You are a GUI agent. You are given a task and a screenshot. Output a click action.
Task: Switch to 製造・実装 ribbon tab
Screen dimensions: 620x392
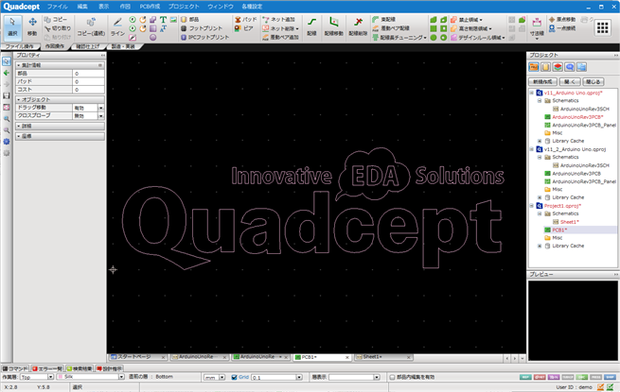tap(123, 46)
